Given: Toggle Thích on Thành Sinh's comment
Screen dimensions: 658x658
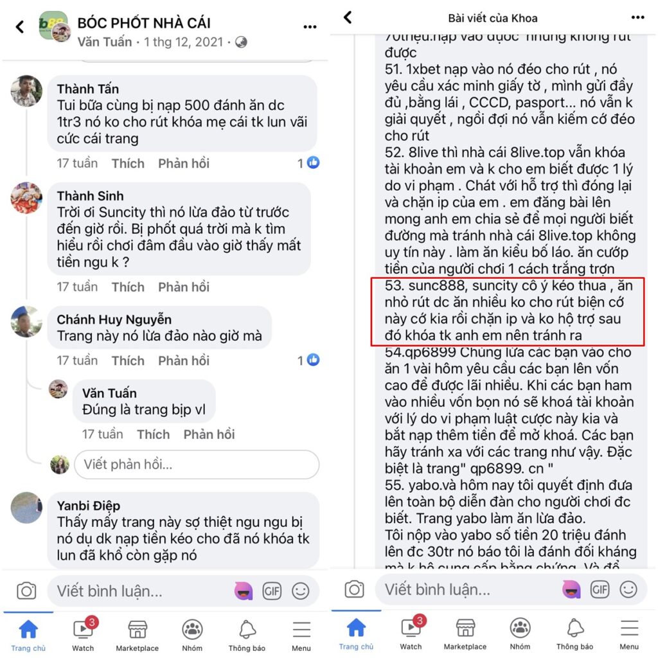Looking at the screenshot, I should click(128, 287).
